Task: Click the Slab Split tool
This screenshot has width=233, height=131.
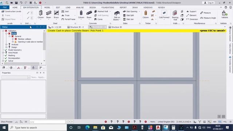Action: (x=129, y=15)
